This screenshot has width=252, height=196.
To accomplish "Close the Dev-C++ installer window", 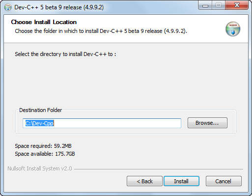I will [237, 5].
